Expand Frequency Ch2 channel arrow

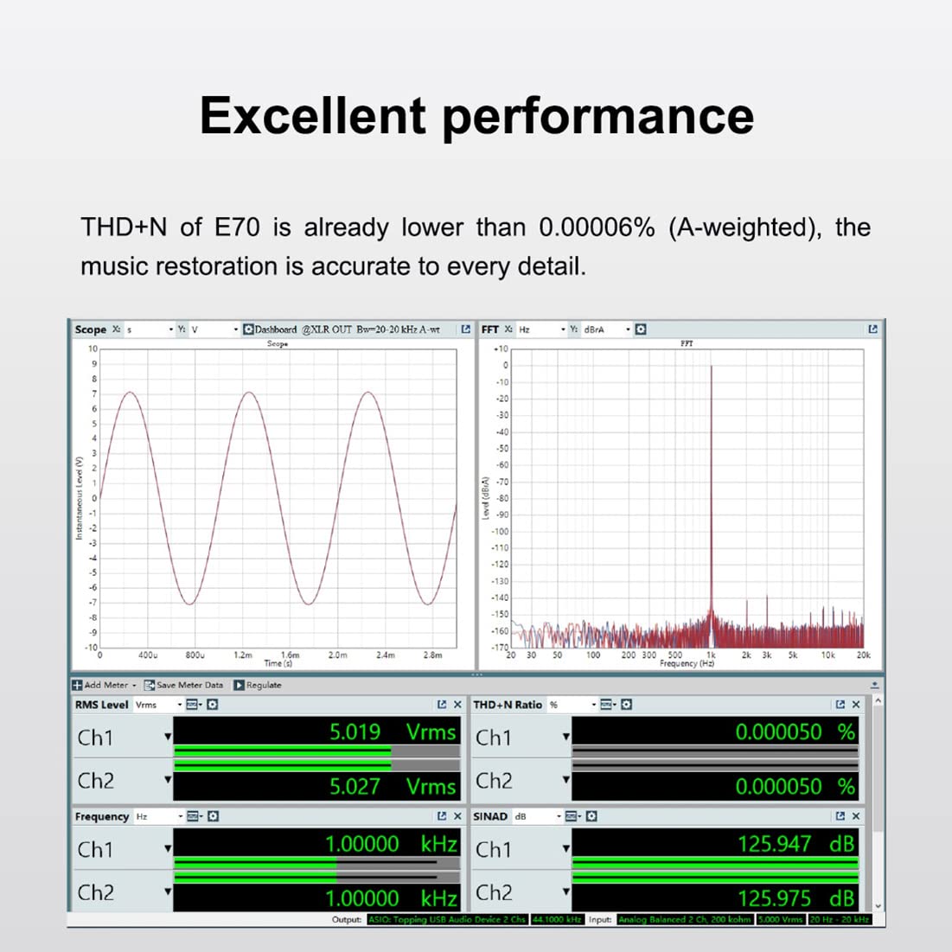[168, 891]
